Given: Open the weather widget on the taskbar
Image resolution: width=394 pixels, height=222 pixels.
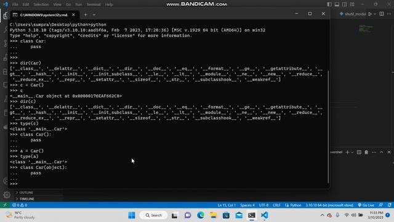Looking at the screenshot, I should click(x=20, y=215).
